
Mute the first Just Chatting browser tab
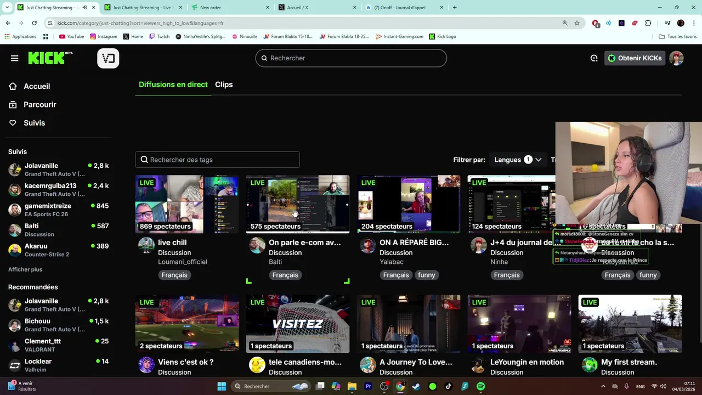tap(84, 8)
